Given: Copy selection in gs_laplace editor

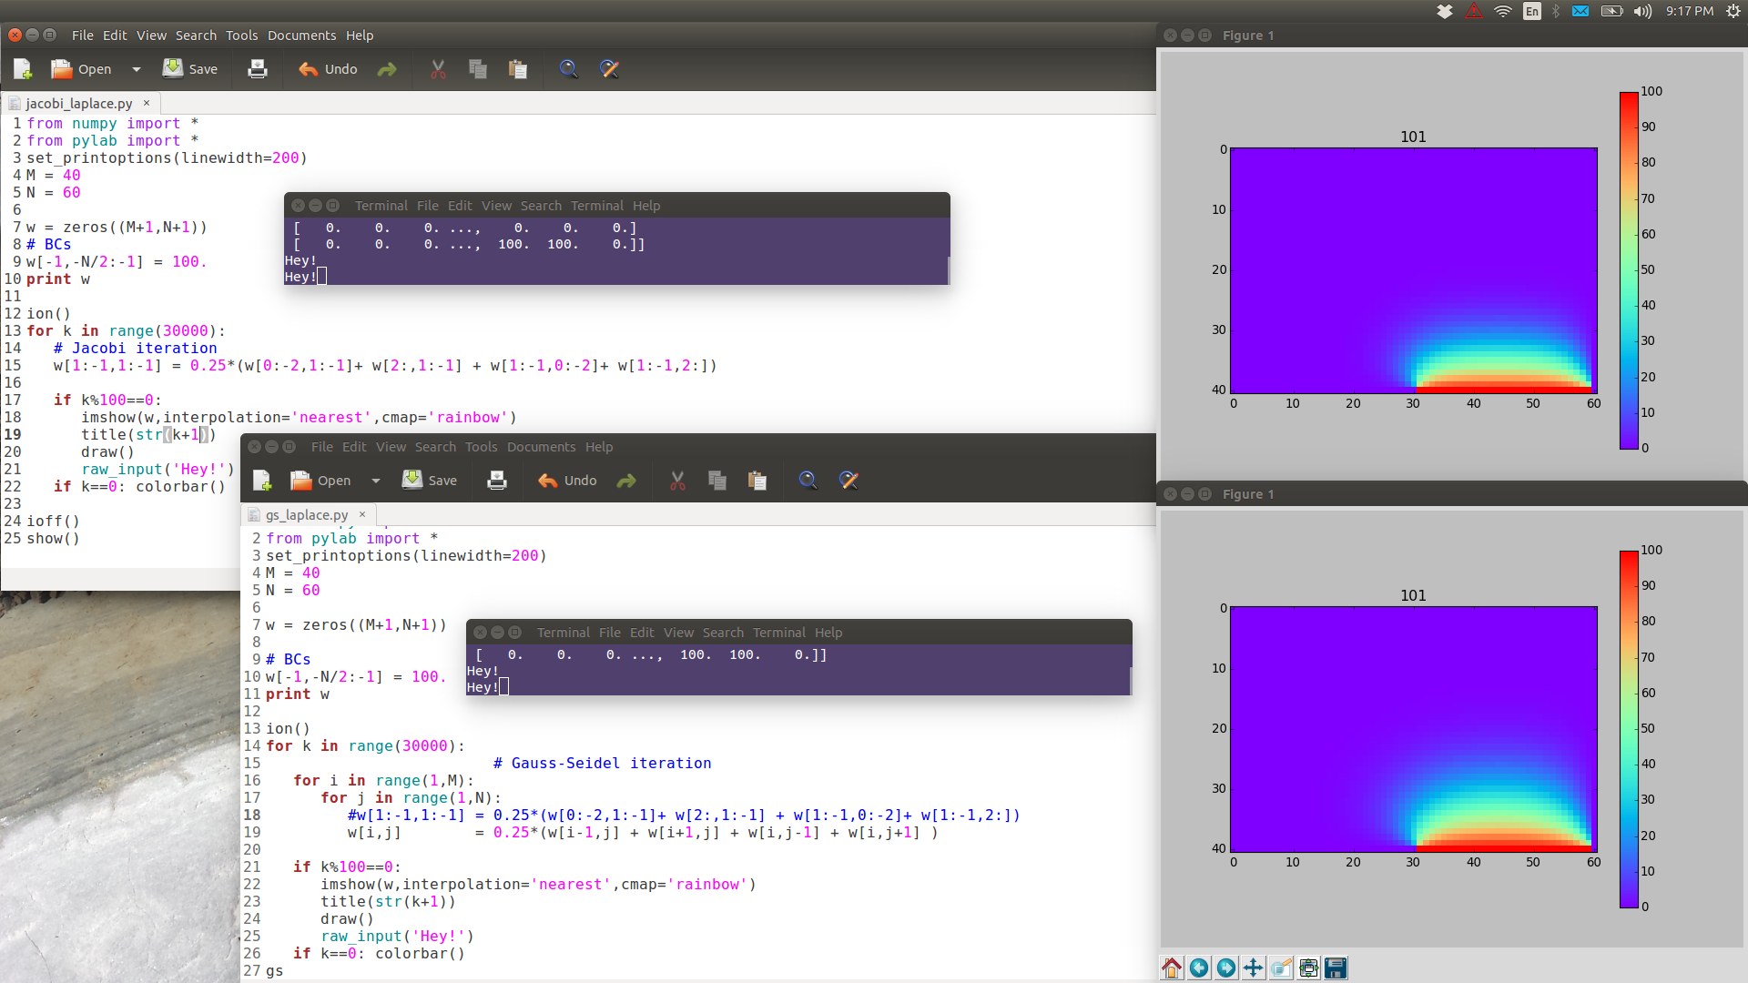Looking at the screenshot, I should [x=717, y=481].
